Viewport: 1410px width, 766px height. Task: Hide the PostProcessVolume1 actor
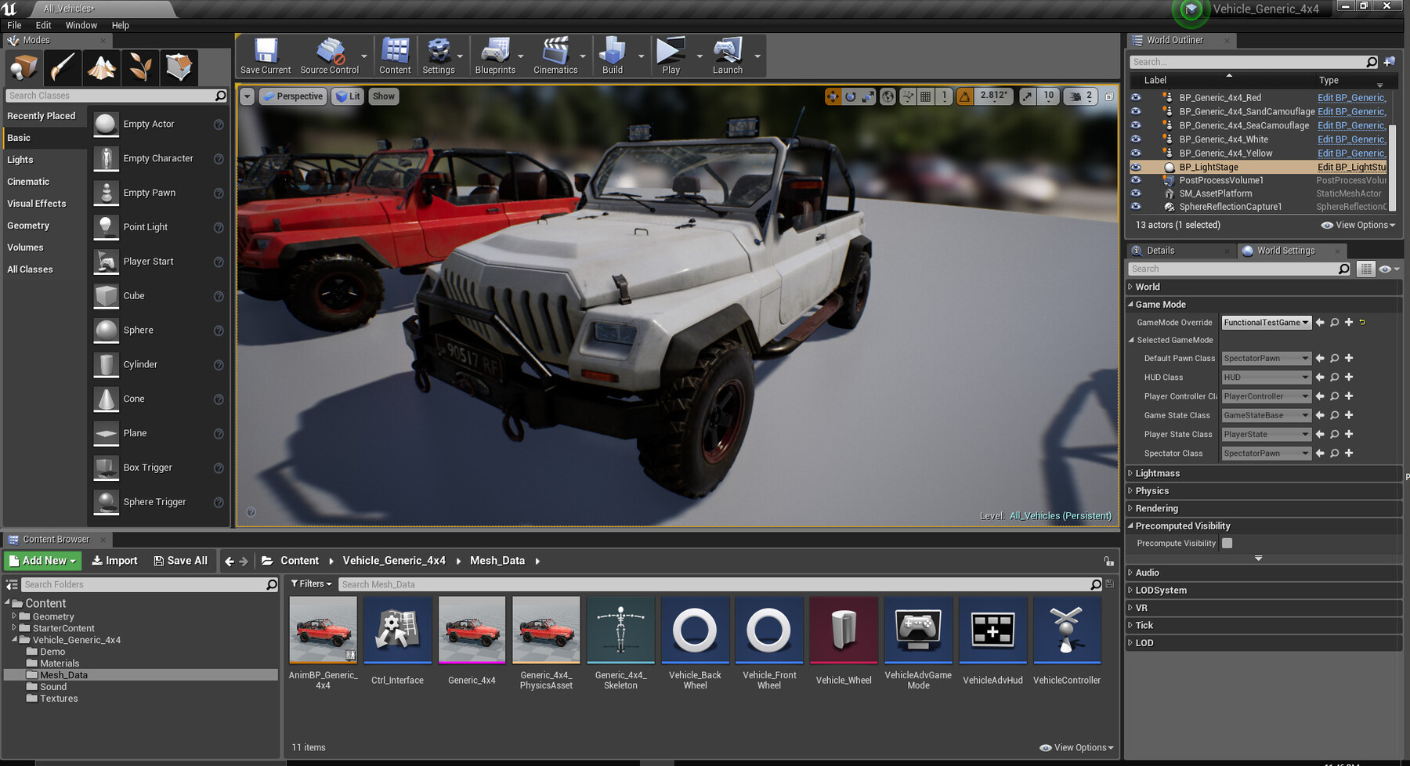1136,180
